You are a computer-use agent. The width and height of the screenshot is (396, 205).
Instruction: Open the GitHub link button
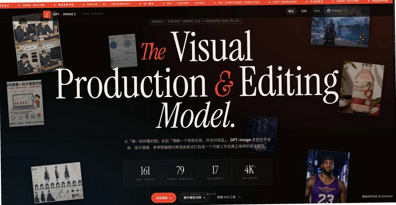(x=336, y=10)
